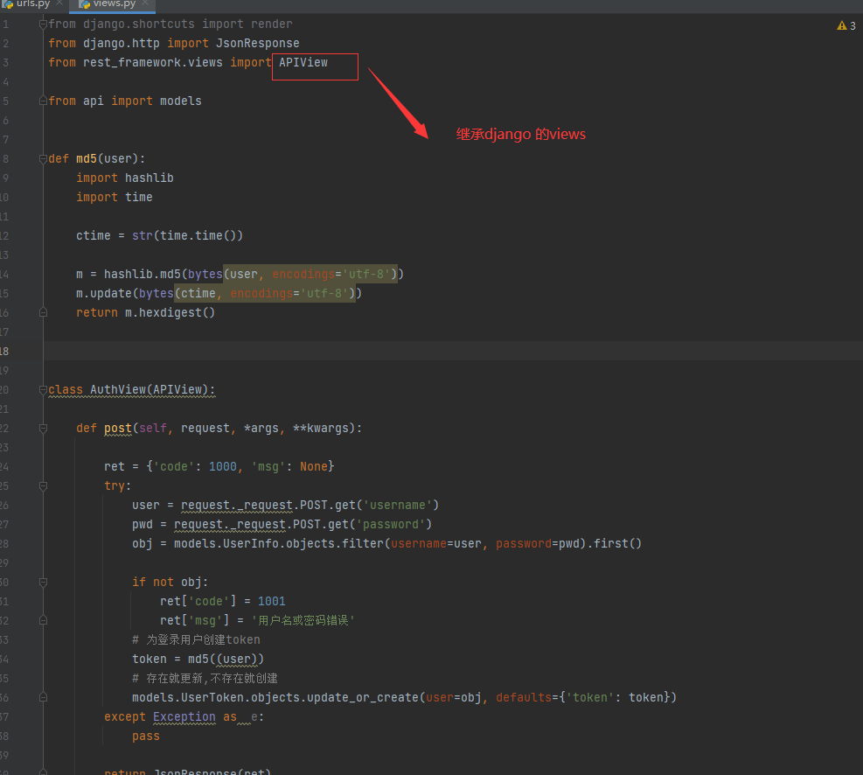Collapse the imports block at line 1

click(43, 24)
